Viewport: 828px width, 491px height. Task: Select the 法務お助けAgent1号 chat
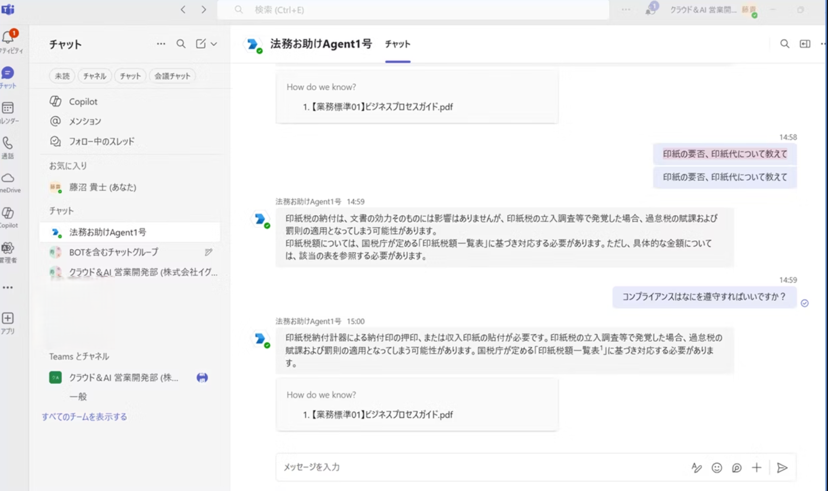[x=130, y=232]
